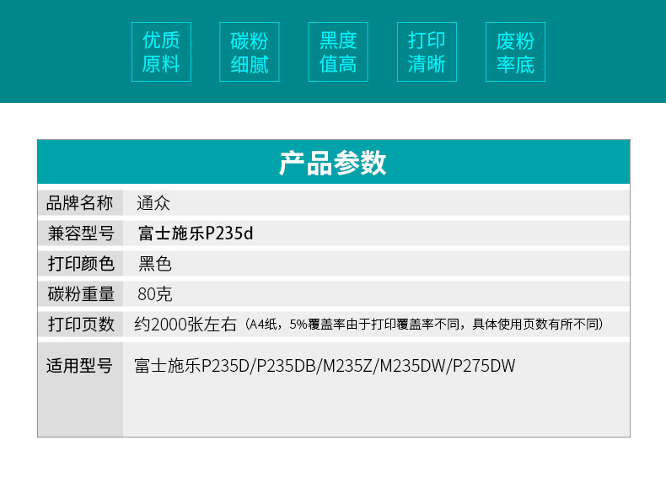Click the 废粉率底 feature box
Viewport: 666px width, 494px height.
coord(516,51)
